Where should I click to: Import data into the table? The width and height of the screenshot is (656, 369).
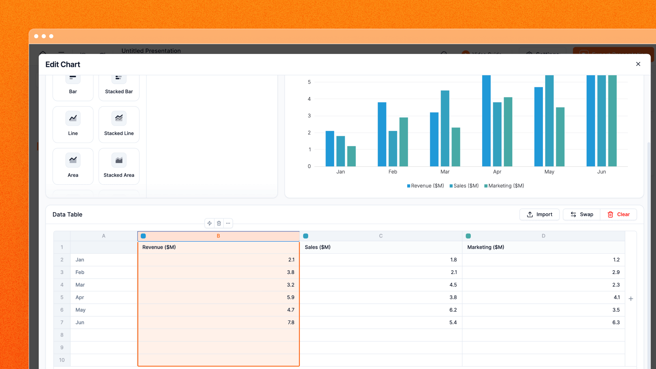(539, 214)
